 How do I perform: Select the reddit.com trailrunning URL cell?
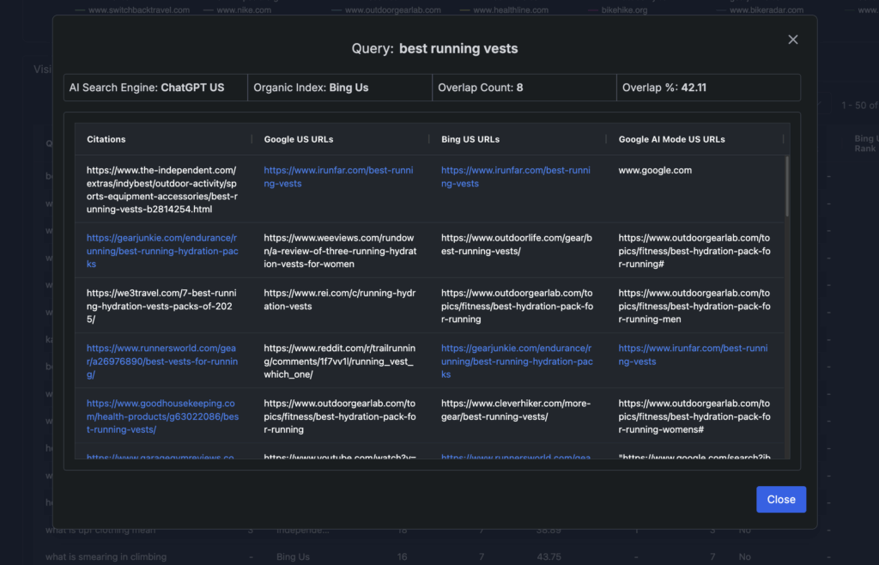coord(338,361)
